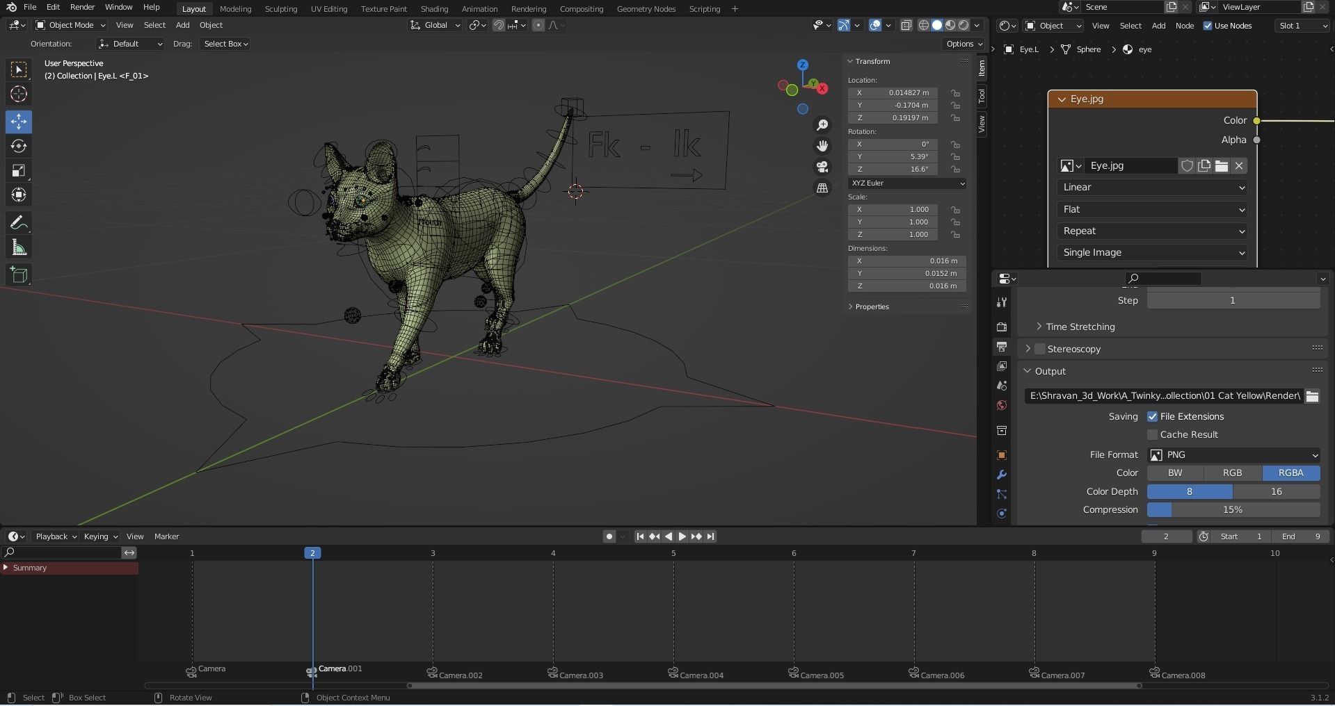Switch to Sculpting workspace tab
The width and height of the screenshot is (1335, 706).
click(x=281, y=9)
